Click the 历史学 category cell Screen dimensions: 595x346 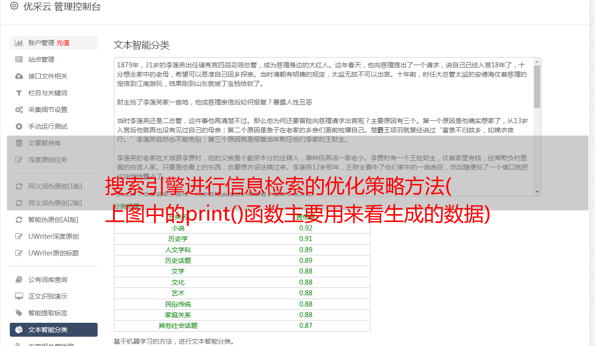tap(178, 239)
